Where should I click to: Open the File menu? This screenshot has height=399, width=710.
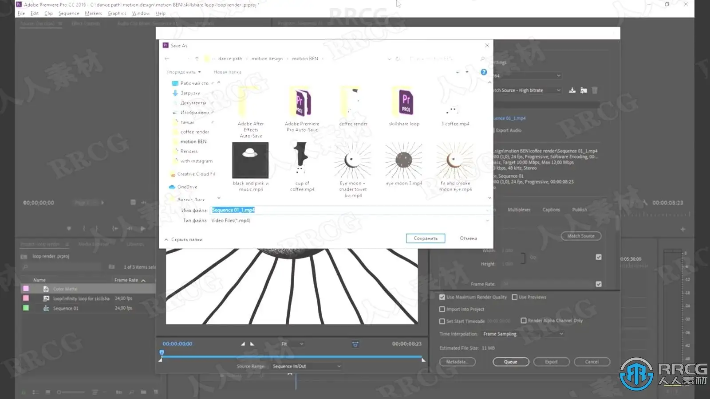click(21, 13)
